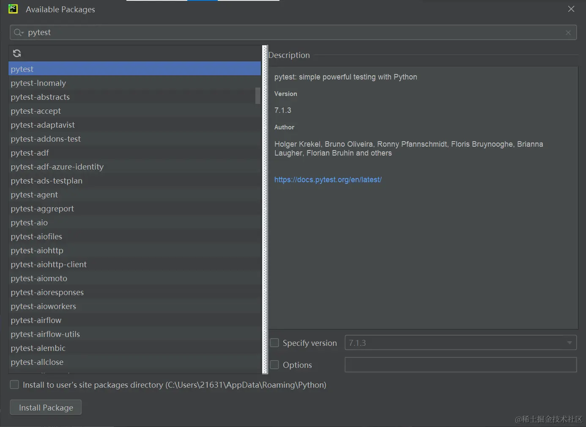586x427 pixels.
Task: Click the 7.1.3 version value in Description
Action: coord(283,110)
